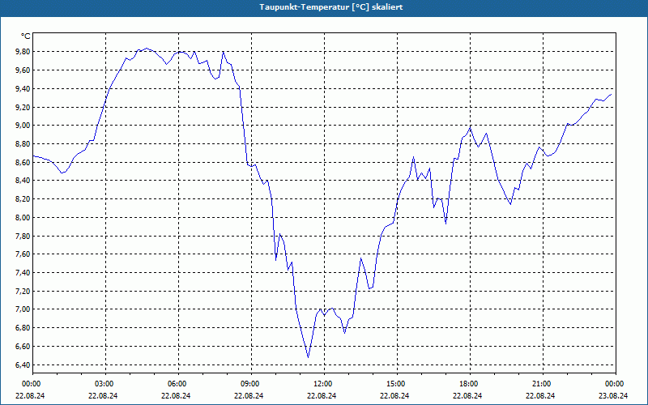648x405 pixels.
Task: Click the 7,00 y-axis label
Action: 23,309
